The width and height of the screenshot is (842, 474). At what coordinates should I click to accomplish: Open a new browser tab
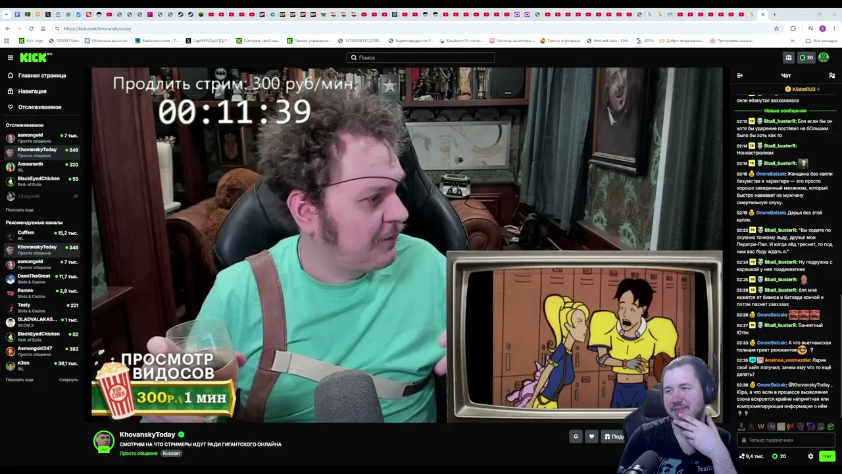pos(774,14)
